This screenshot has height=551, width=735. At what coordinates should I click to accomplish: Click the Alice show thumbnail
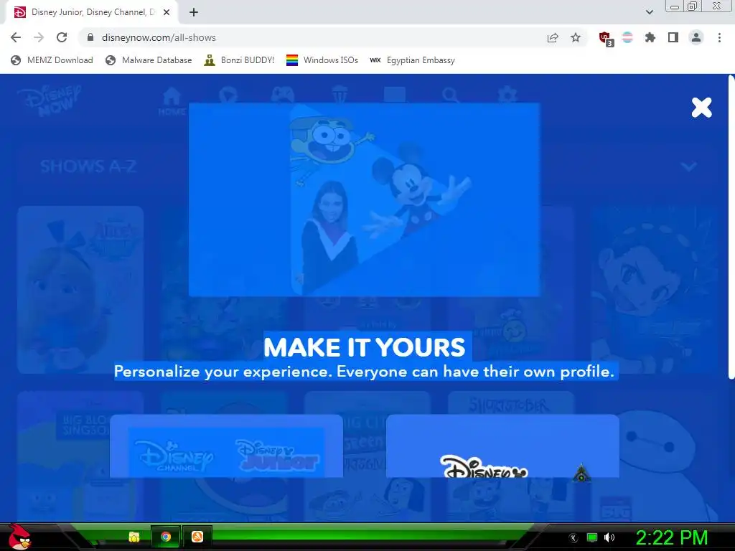(x=80, y=290)
